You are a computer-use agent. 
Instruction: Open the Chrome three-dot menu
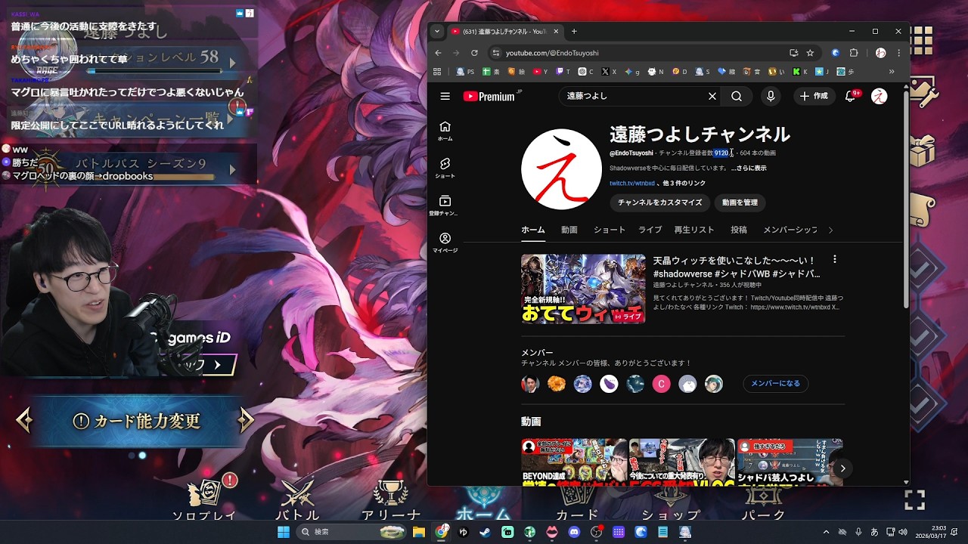[x=899, y=53]
